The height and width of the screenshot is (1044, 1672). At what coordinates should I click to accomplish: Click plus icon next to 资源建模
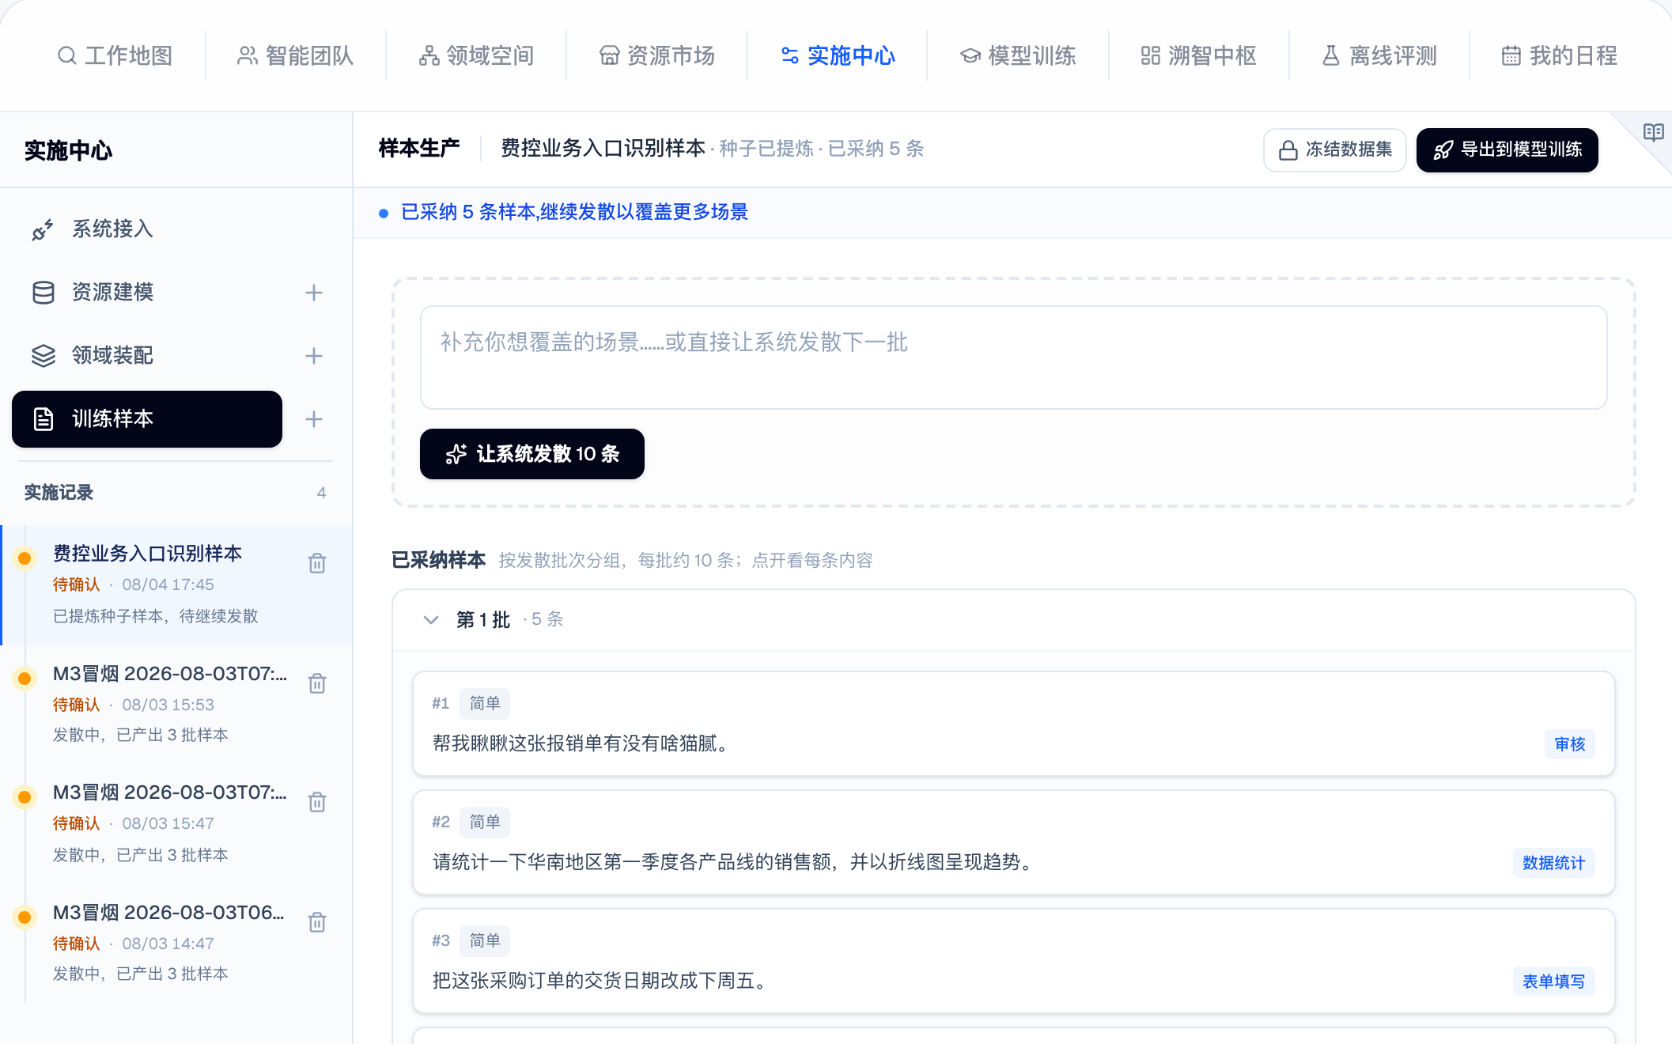tap(314, 293)
